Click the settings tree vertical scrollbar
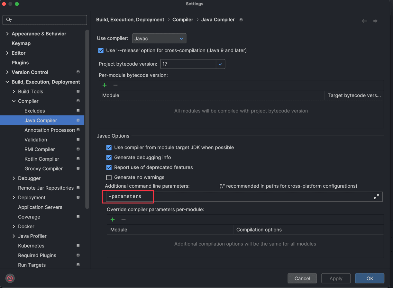The height and width of the screenshot is (288, 393). click(87, 119)
